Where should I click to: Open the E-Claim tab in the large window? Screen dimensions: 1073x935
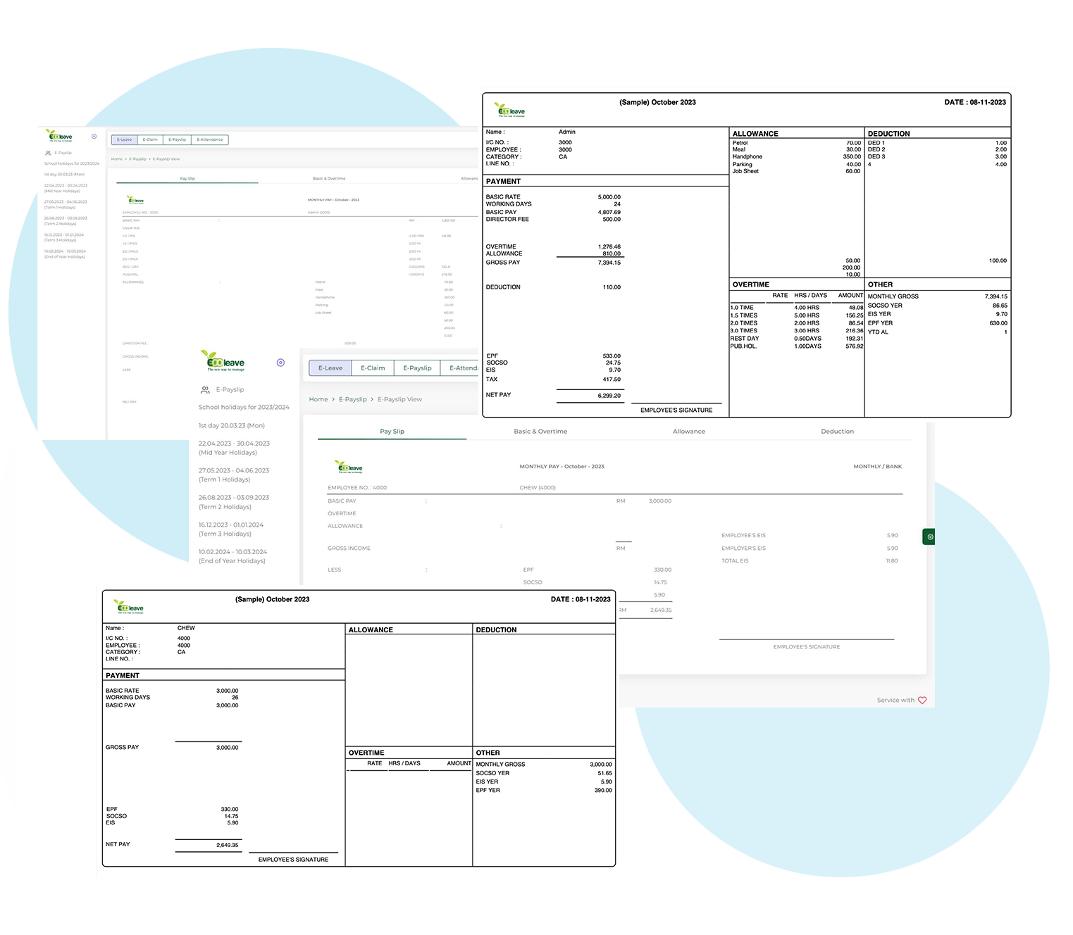(373, 368)
